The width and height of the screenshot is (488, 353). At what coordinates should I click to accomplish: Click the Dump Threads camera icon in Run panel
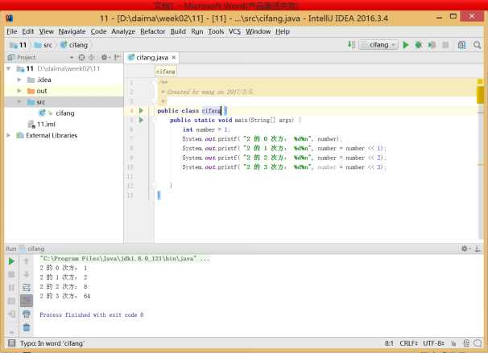point(11,301)
